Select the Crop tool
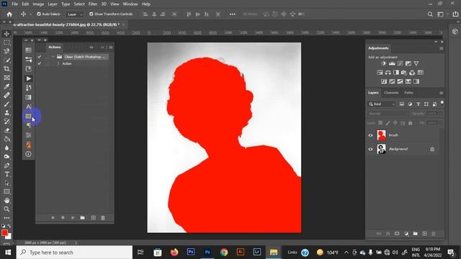Image resolution: width=461 pixels, height=259 pixels. click(6, 69)
